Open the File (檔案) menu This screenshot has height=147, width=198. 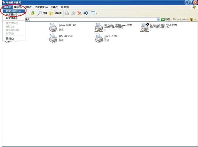click(7, 7)
